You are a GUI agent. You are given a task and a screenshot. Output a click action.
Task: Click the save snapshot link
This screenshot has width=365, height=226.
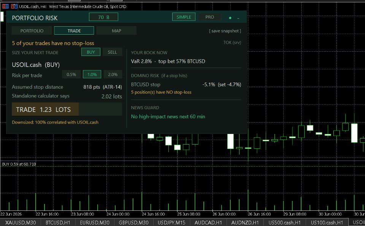coord(225,31)
